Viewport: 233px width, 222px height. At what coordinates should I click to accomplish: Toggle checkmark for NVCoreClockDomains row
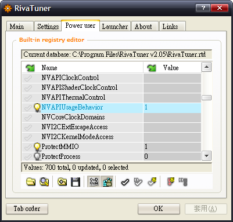[x=28, y=118]
